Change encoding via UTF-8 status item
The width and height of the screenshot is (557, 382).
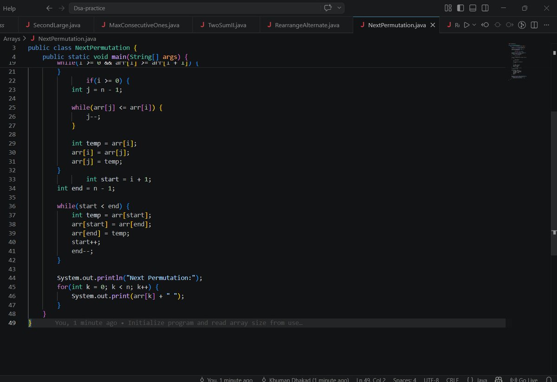tap(431, 379)
